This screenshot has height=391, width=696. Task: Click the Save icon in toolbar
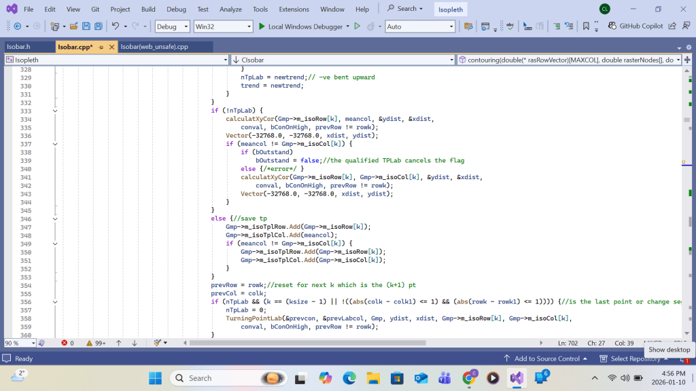pos(86,26)
